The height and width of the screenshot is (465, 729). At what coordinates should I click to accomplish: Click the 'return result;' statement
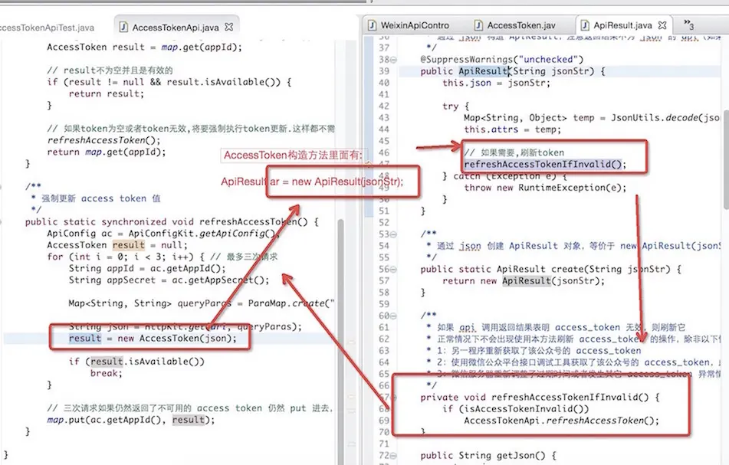(x=107, y=93)
